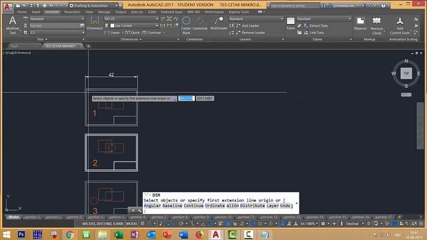Open file using the quick access Open icon

24,5
